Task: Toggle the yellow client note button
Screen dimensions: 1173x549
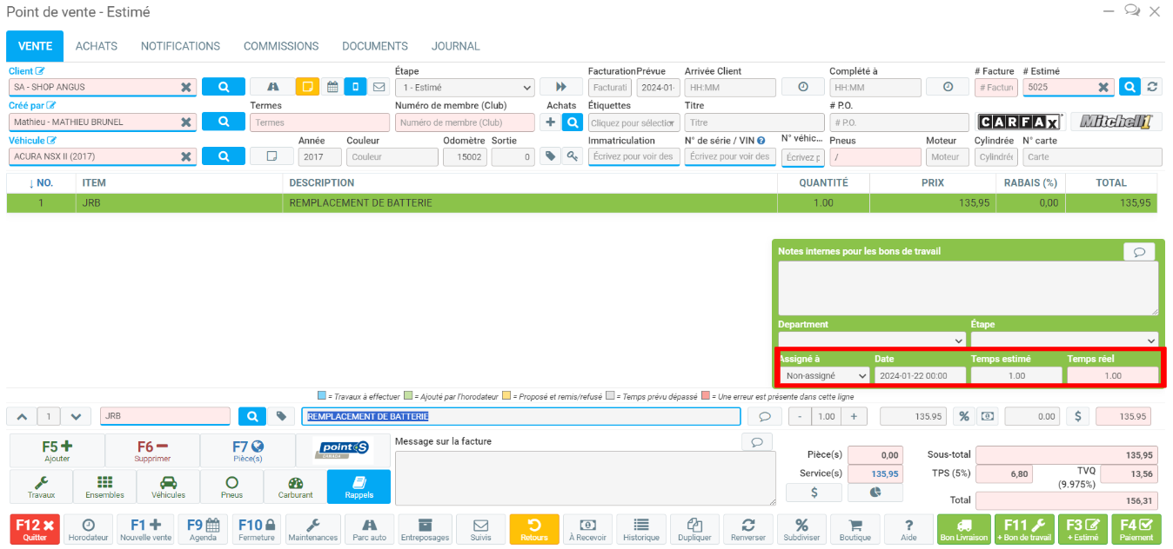Action: point(307,87)
